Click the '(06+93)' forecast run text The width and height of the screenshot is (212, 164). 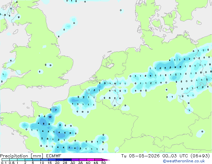click(200, 156)
